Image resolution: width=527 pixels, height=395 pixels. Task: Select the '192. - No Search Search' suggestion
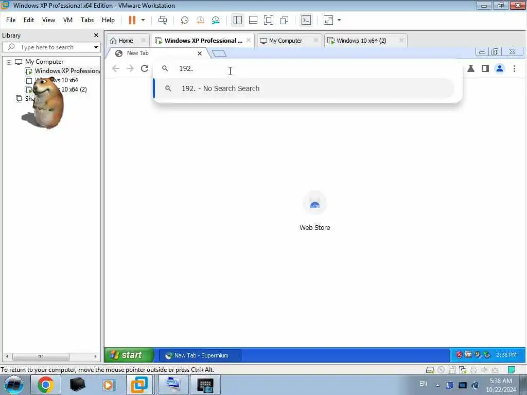pos(304,88)
